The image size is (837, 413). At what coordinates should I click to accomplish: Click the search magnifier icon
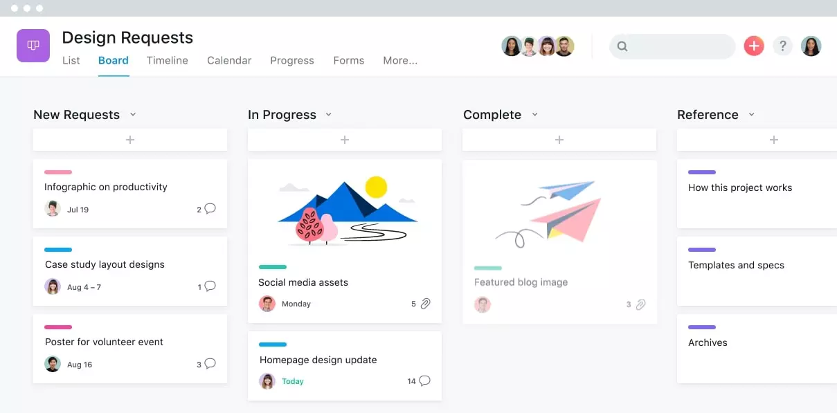pos(622,46)
